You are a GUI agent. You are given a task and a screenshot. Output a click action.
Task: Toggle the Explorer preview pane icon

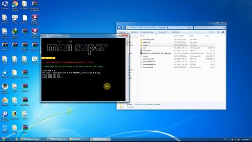[x=218, y=32]
